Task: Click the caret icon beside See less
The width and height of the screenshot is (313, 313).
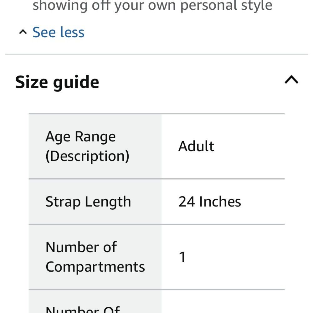Action: pyautogui.click(x=23, y=32)
